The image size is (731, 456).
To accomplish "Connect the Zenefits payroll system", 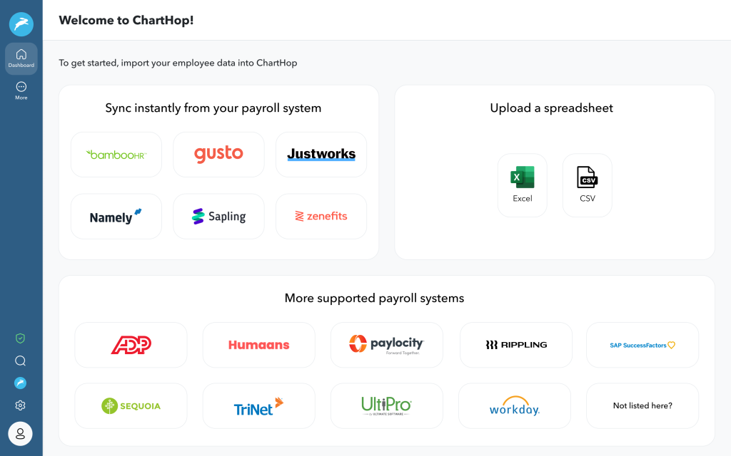I will point(321,217).
